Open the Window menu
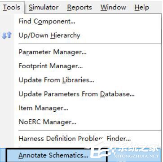The height and width of the screenshot is (162, 163). tap(113, 7)
